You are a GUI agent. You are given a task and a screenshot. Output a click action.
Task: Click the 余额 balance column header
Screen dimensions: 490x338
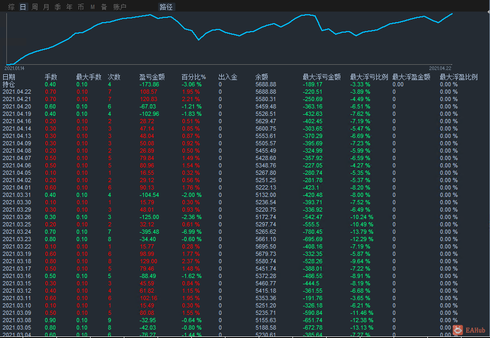pos(262,77)
